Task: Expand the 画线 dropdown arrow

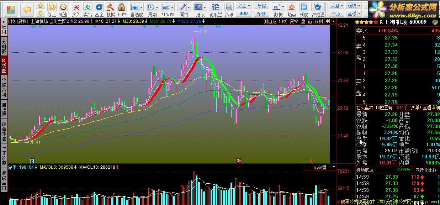Action: coord(189,7)
